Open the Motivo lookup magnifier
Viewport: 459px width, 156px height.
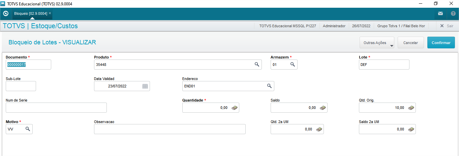28,129
